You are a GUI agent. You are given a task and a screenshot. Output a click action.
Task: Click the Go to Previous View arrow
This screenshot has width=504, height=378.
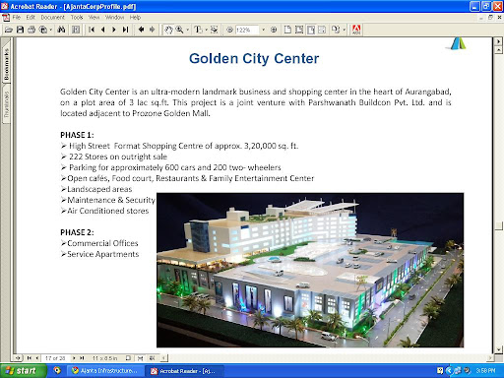[141, 30]
